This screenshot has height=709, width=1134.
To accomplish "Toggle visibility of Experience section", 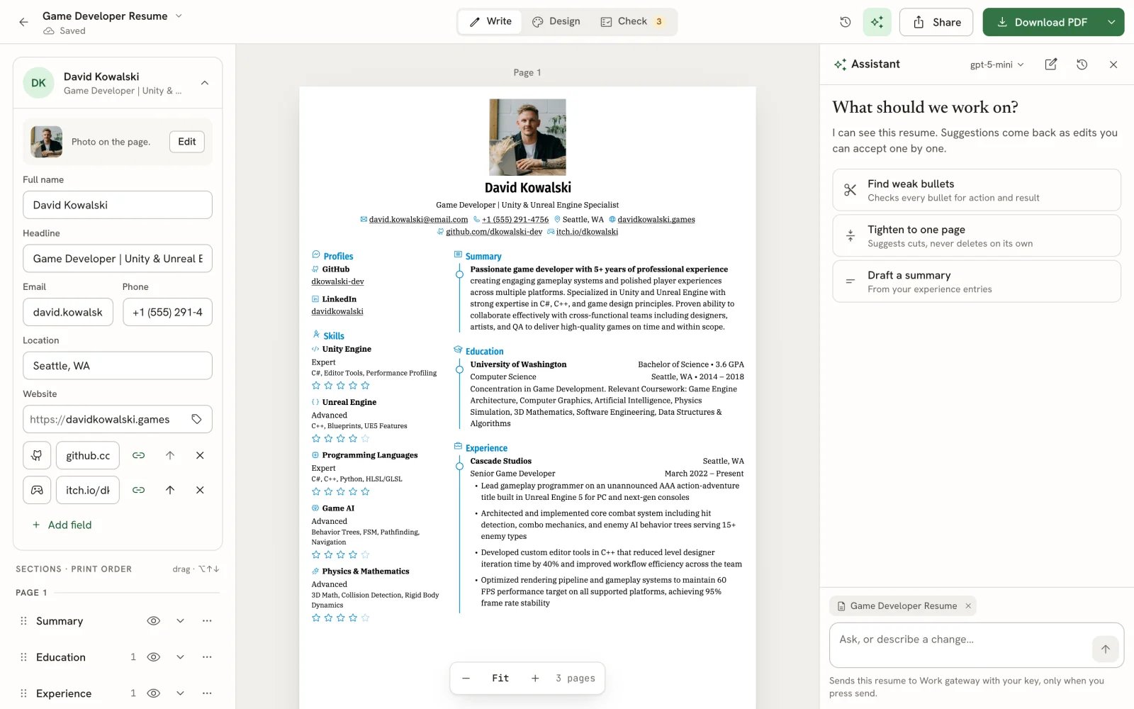I will point(153,693).
